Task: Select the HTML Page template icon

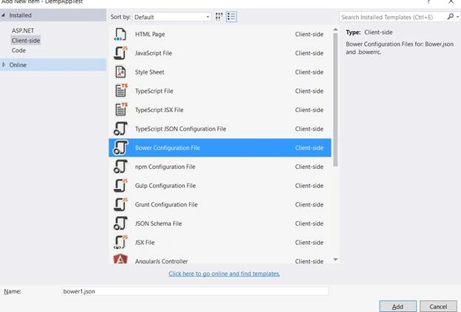Action: (120, 35)
